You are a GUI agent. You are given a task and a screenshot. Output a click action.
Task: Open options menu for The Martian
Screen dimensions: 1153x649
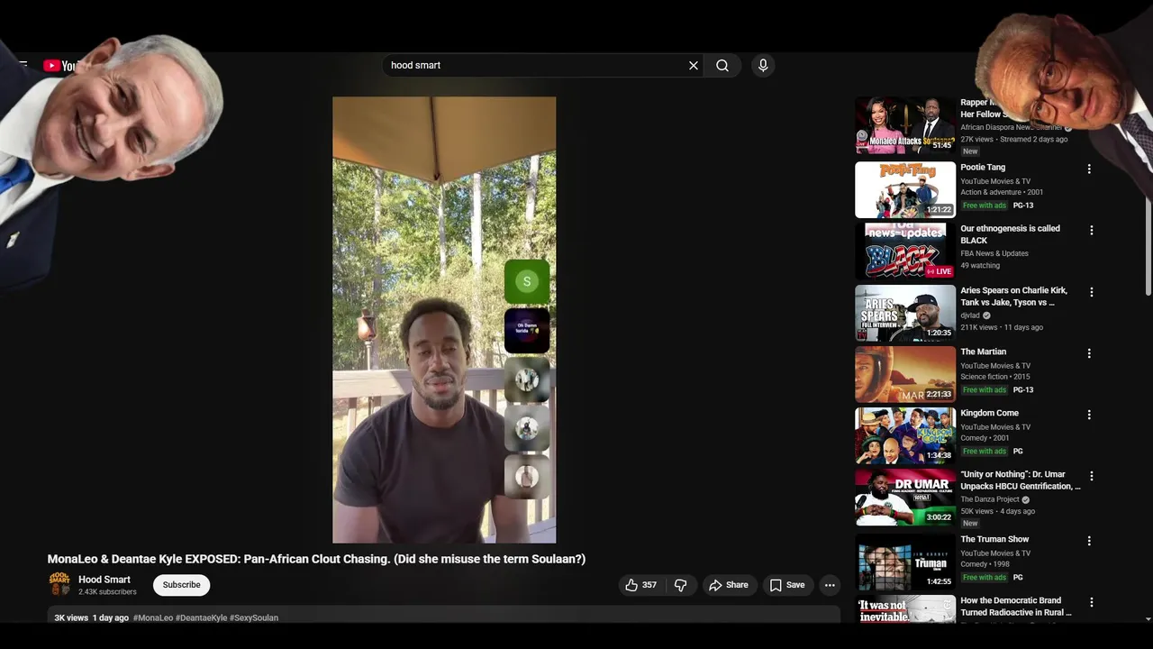point(1089,353)
